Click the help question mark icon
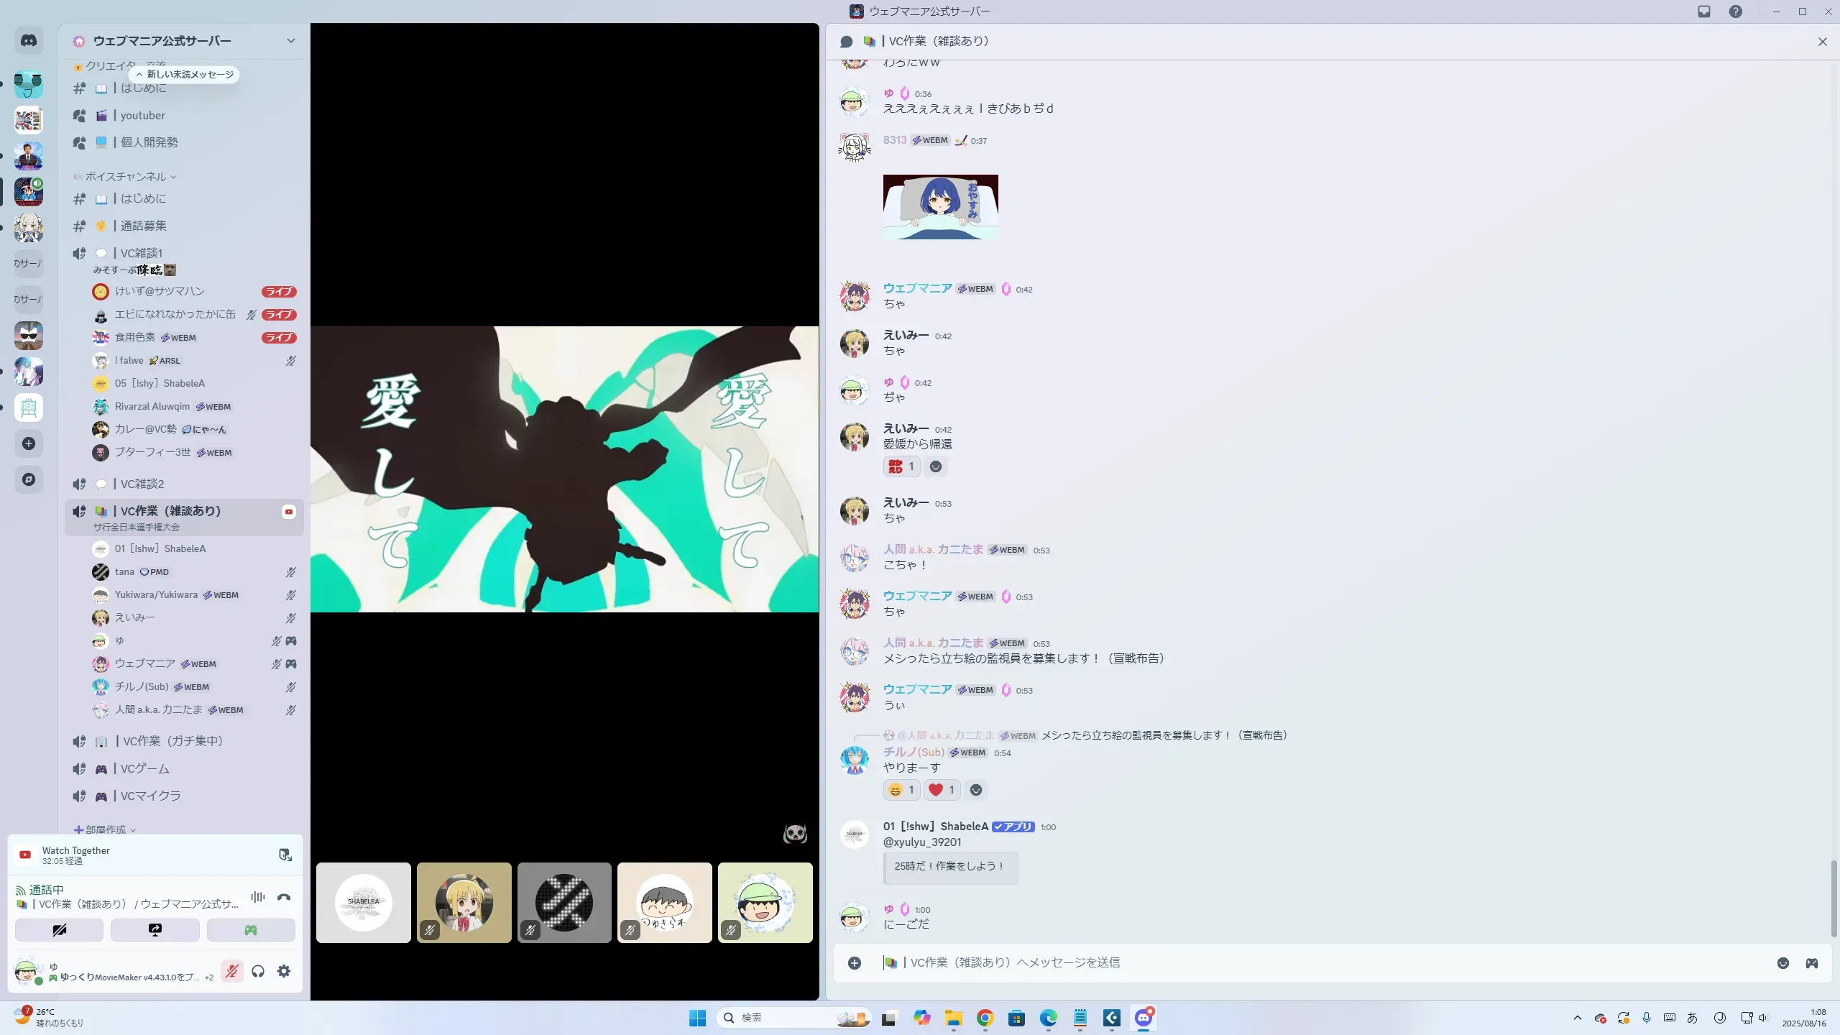The height and width of the screenshot is (1035, 1840). (1736, 11)
